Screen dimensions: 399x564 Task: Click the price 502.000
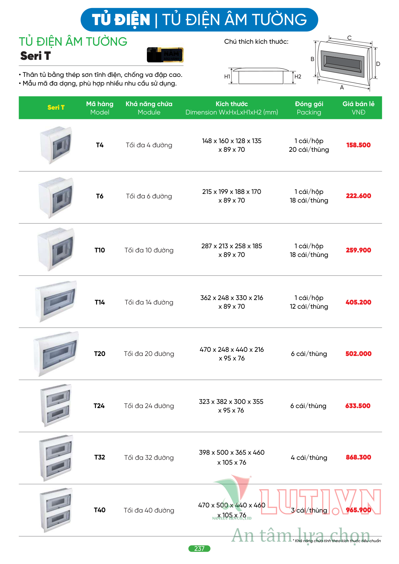coord(358,354)
